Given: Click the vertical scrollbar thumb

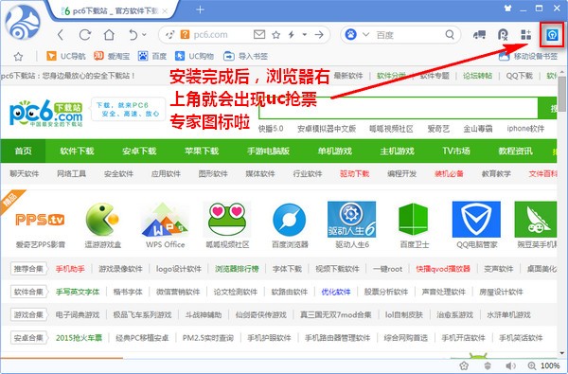Looking at the screenshot, I should 562,95.
